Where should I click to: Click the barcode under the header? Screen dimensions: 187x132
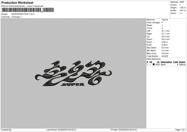click(x=28, y=10)
